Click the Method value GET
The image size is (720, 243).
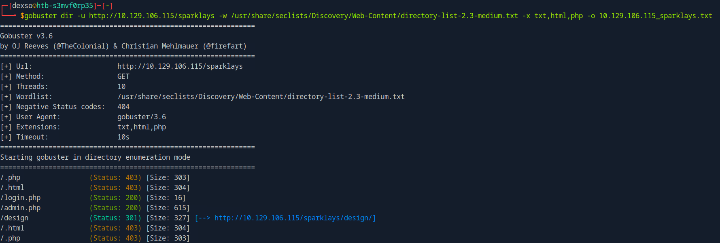(123, 76)
